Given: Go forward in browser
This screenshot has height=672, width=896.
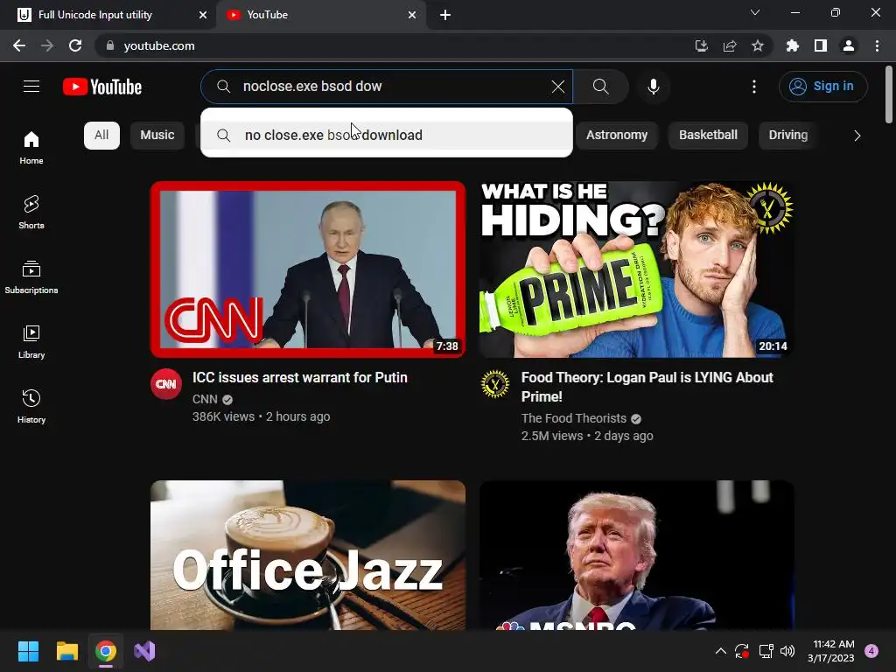Looking at the screenshot, I should (47, 45).
